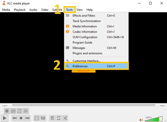This screenshot has width=167, height=122.
Task: Toggle loop mode button
Action: point(58,118)
